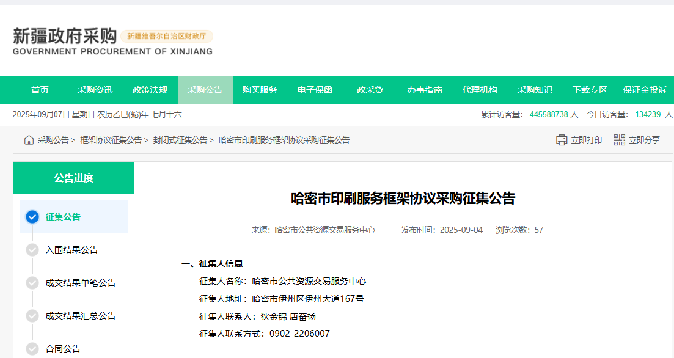The image size is (674, 358).
Task: Click the print icon beside 立即打印
Action: (x=562, y=140)
